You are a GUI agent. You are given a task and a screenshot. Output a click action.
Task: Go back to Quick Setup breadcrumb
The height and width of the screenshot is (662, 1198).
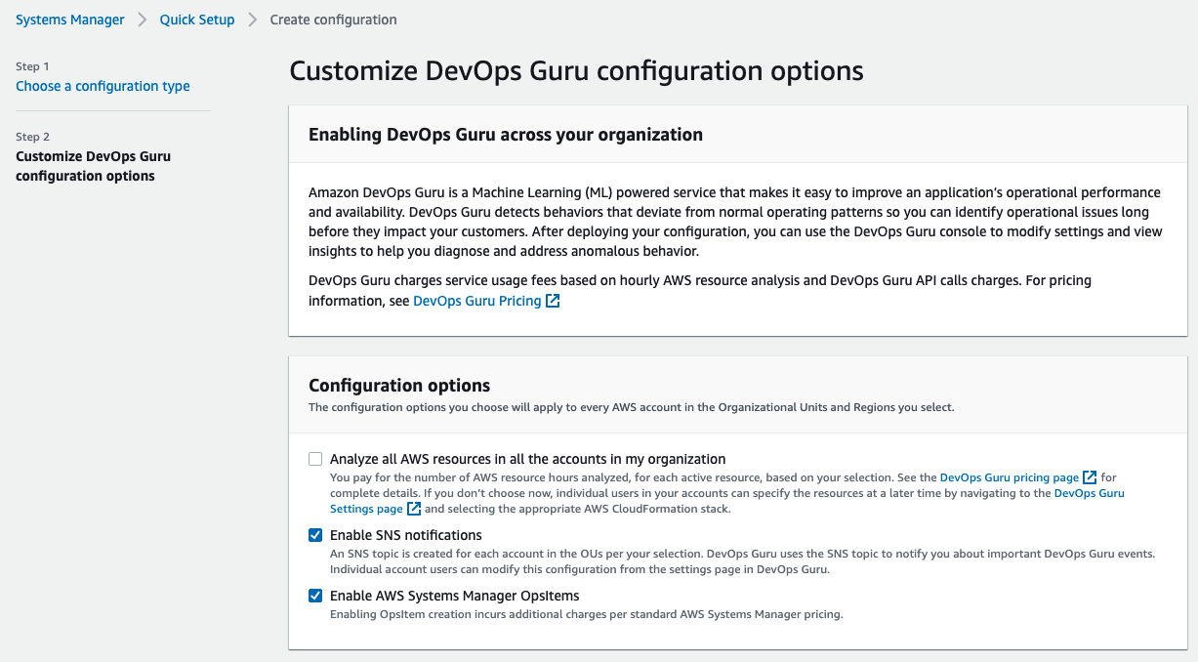(196, 19)
